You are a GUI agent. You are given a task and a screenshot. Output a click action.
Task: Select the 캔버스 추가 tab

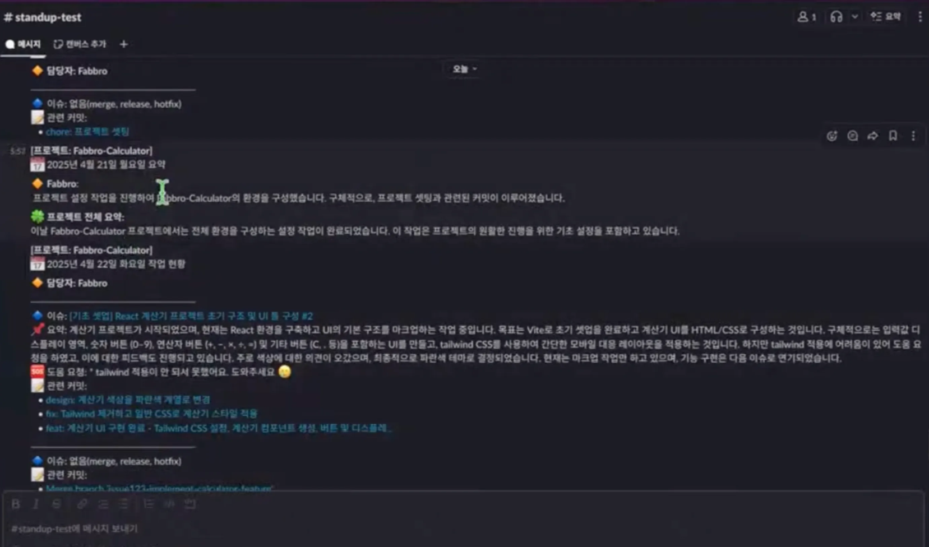coord(80,44)
